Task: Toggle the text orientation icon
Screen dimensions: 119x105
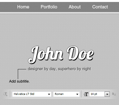Action: [5, 94]
